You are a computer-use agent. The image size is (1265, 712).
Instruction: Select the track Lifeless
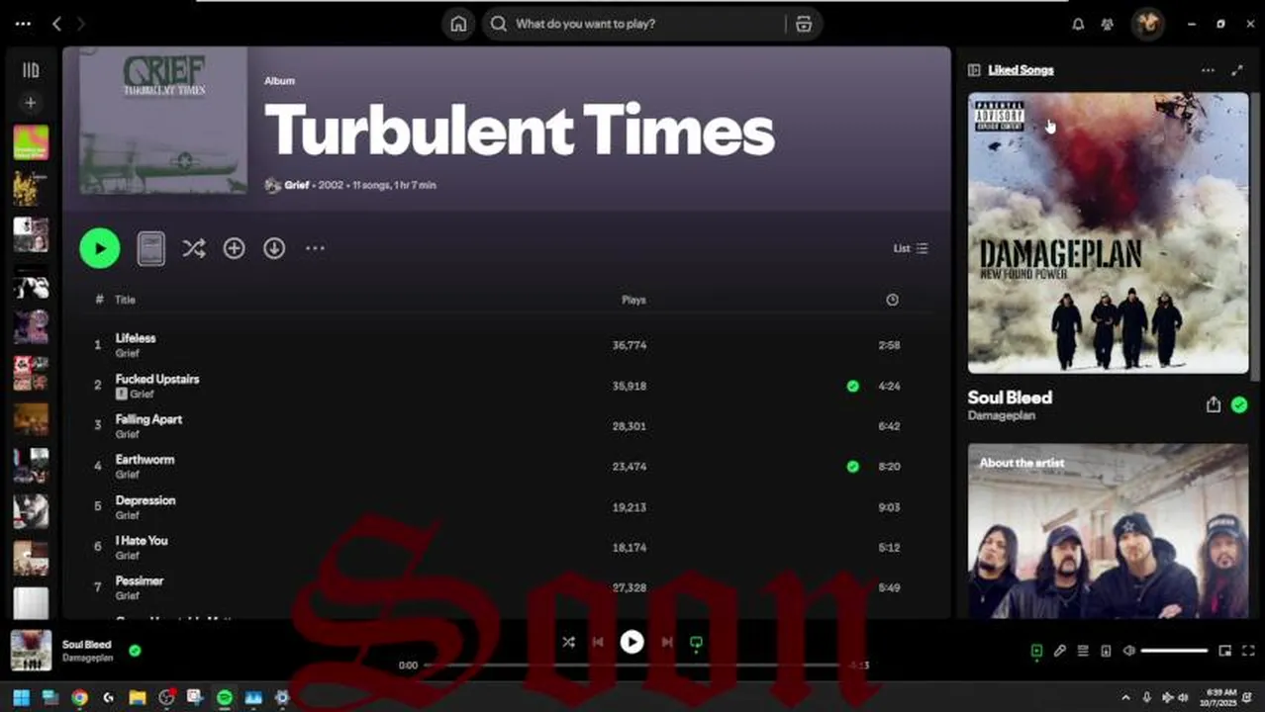pos(135,338)
